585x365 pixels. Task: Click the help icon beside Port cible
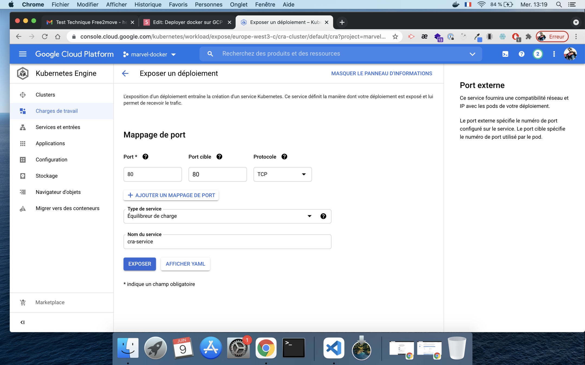click(219, 157)
